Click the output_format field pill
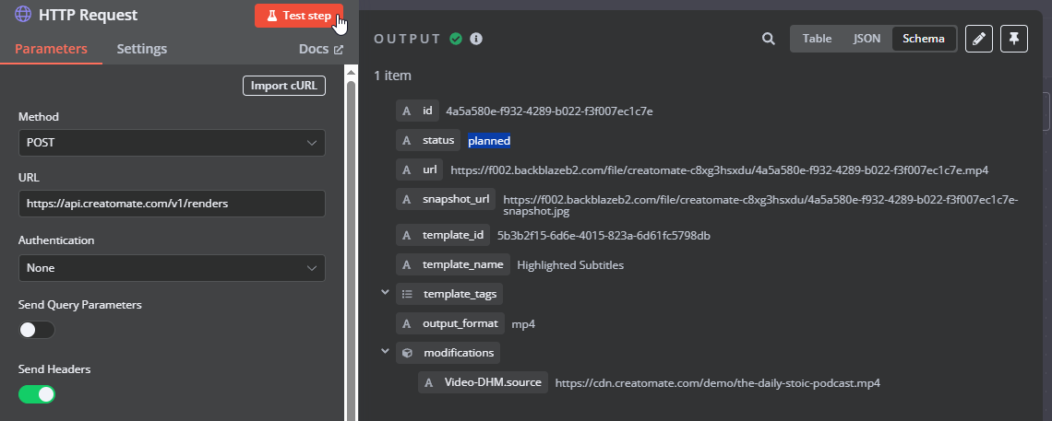 click(450, 323)
